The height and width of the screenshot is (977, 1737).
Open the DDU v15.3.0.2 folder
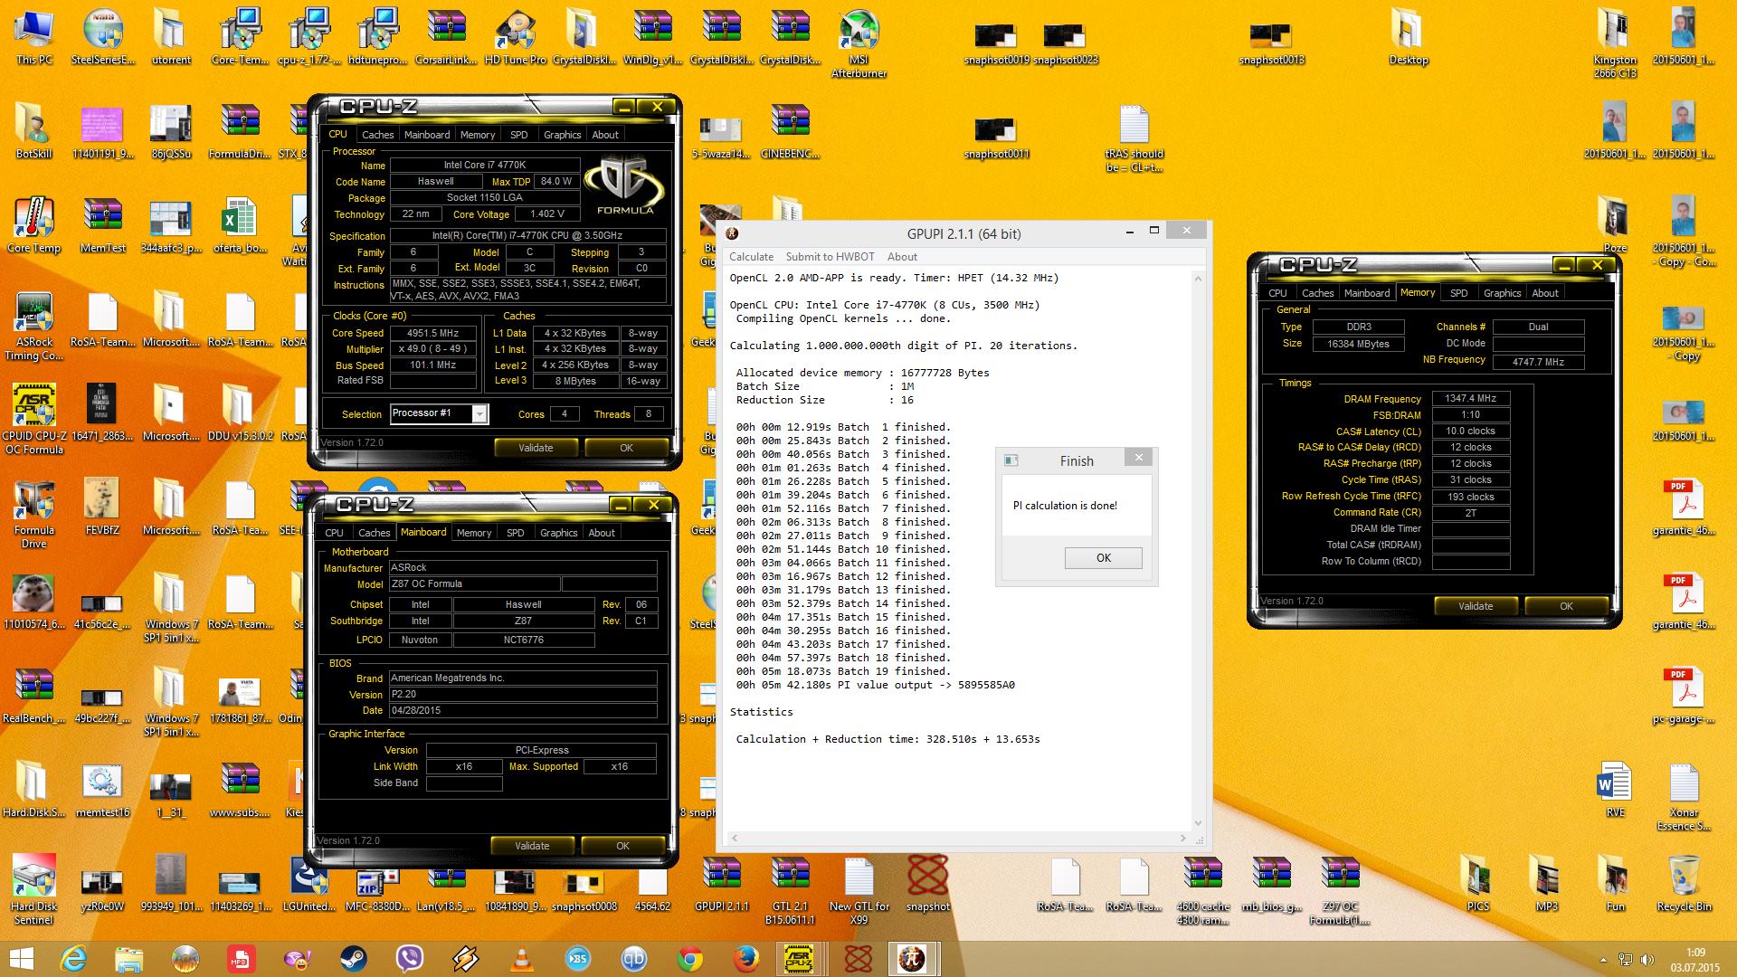click(x=240, y=413)
